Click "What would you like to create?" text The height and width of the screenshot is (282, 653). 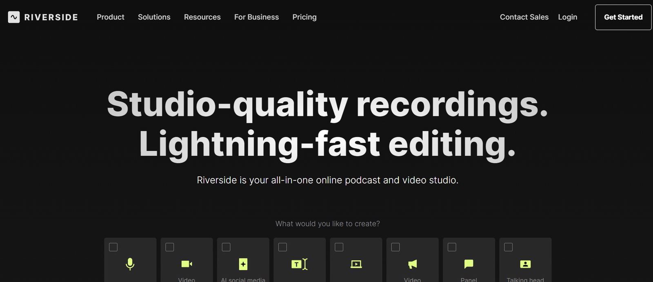328,224
